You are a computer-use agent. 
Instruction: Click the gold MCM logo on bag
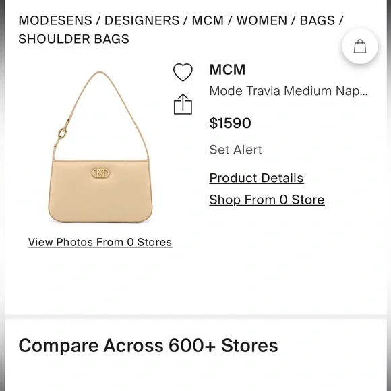pos(100,173)
